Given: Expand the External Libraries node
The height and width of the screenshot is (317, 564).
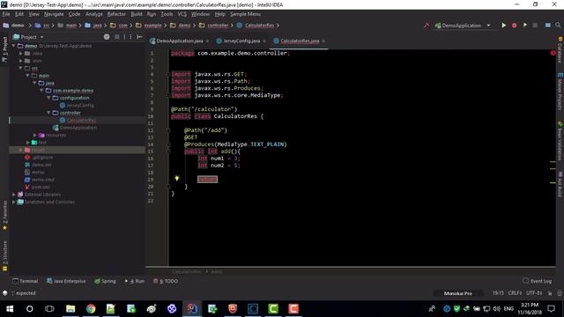Looking at the screenshot, I should pos(14,195).
